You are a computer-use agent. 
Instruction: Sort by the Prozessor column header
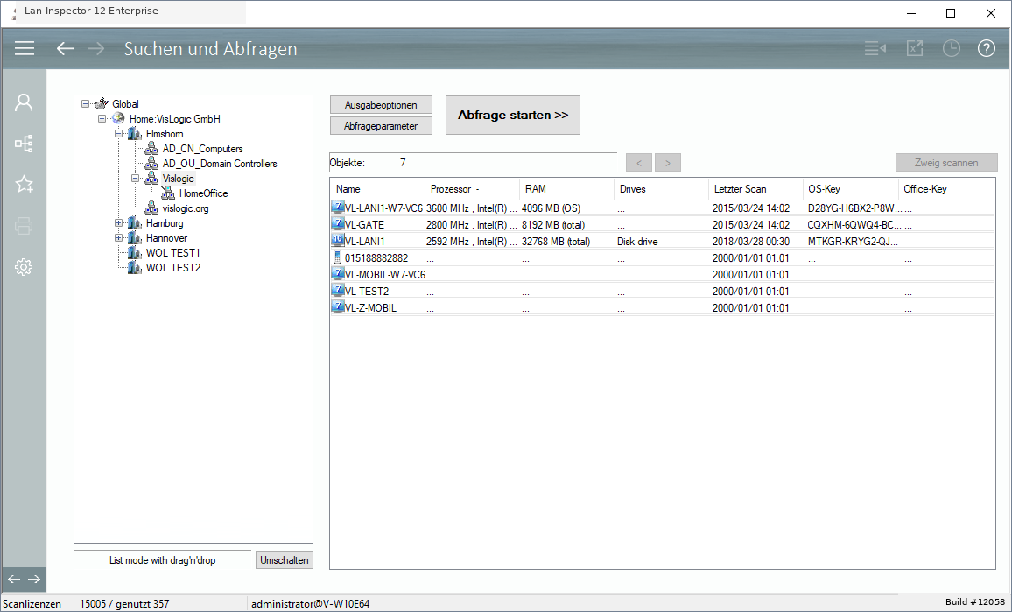[473, 188]
